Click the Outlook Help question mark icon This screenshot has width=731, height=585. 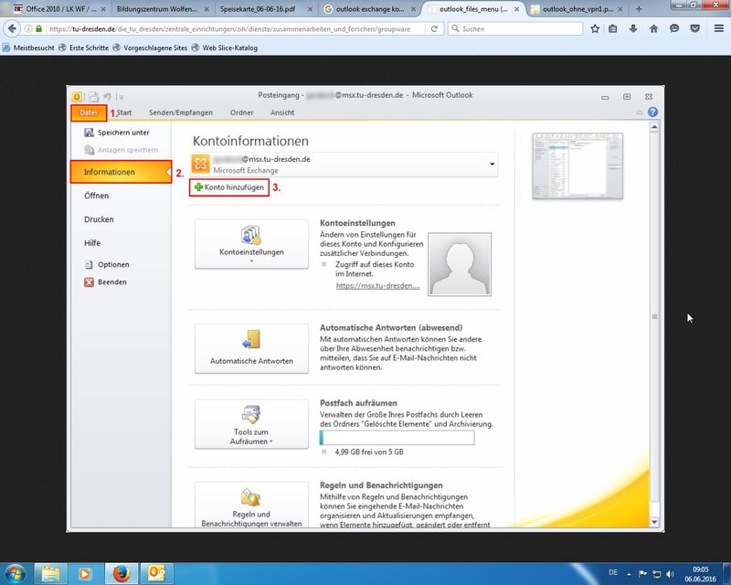(x=652, y=112)
